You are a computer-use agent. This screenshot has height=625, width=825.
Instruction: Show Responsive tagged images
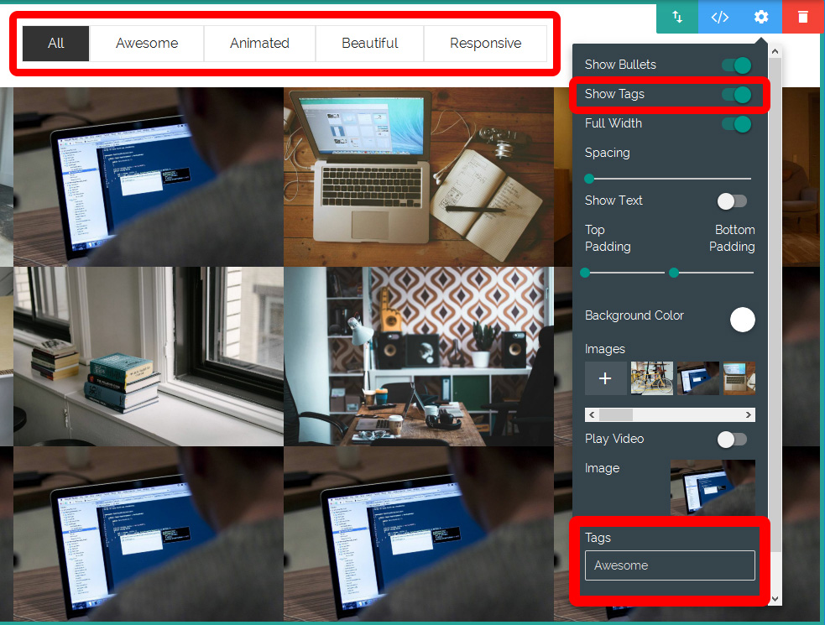(x=485, y=44)
